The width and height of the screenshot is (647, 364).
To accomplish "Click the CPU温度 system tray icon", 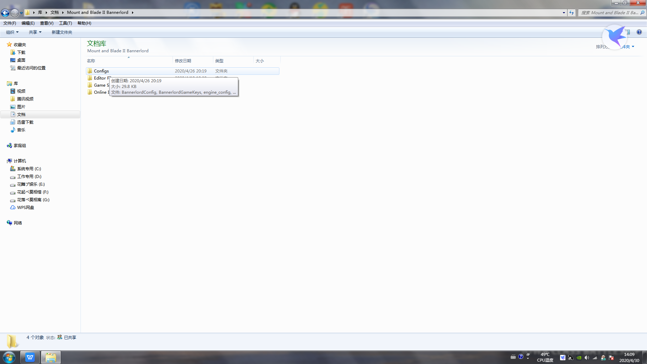I will pyautogui.click(x=543, y=357).
